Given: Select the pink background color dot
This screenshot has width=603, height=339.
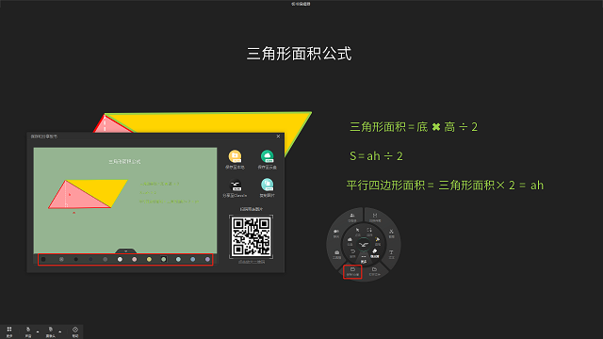Looking at the screenshot, I should tap(134, 260).
